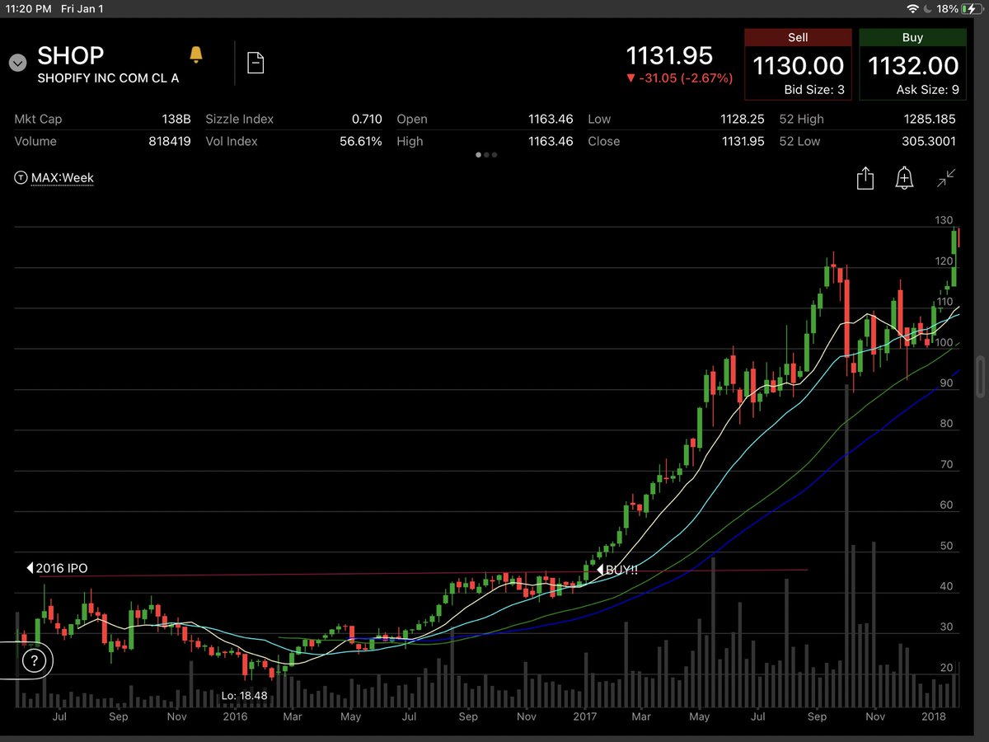Viewport: 989px width, 742px height.
Task: Click the add-alarm icon above the chart
Action: [904, 178]
